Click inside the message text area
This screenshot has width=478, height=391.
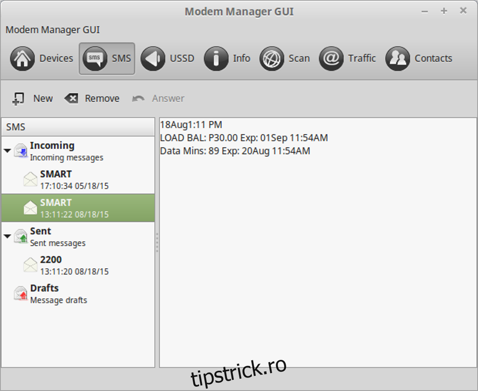tap(318, 259)
